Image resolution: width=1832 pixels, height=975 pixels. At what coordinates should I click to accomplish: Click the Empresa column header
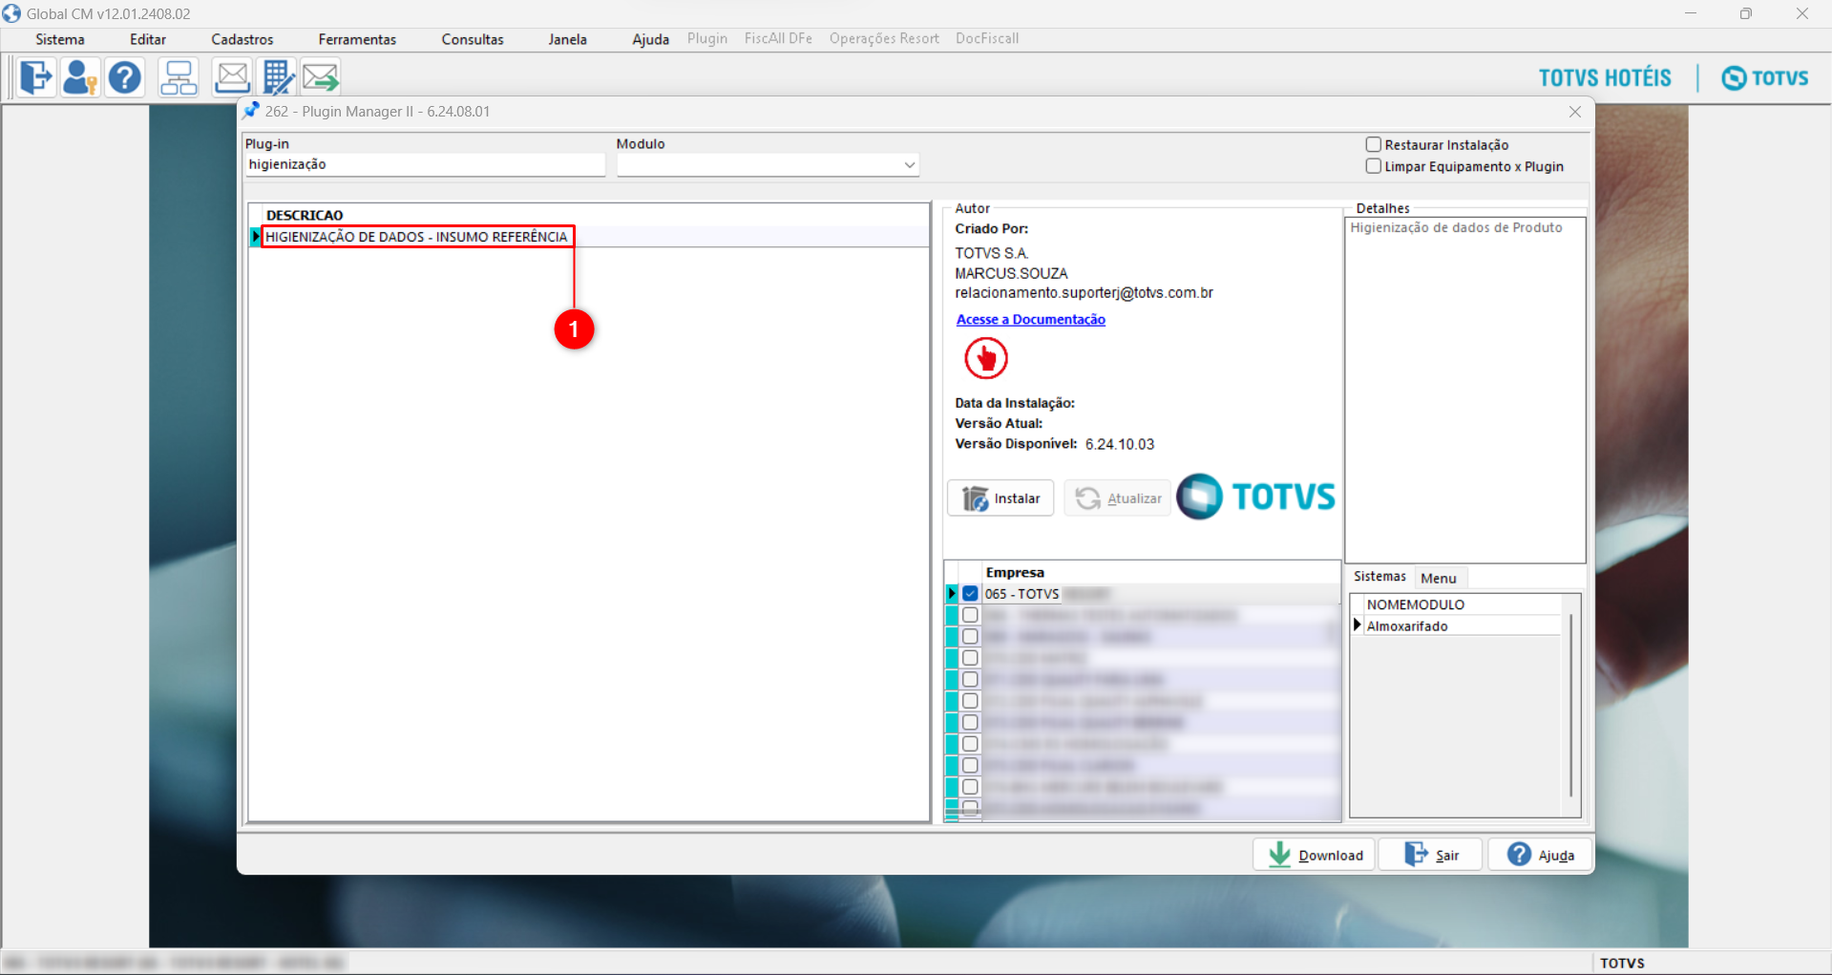click(x=1015, y=573)
